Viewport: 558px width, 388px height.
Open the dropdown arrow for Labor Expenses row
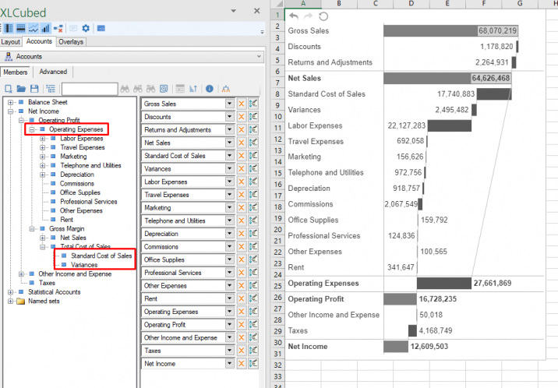230,182
